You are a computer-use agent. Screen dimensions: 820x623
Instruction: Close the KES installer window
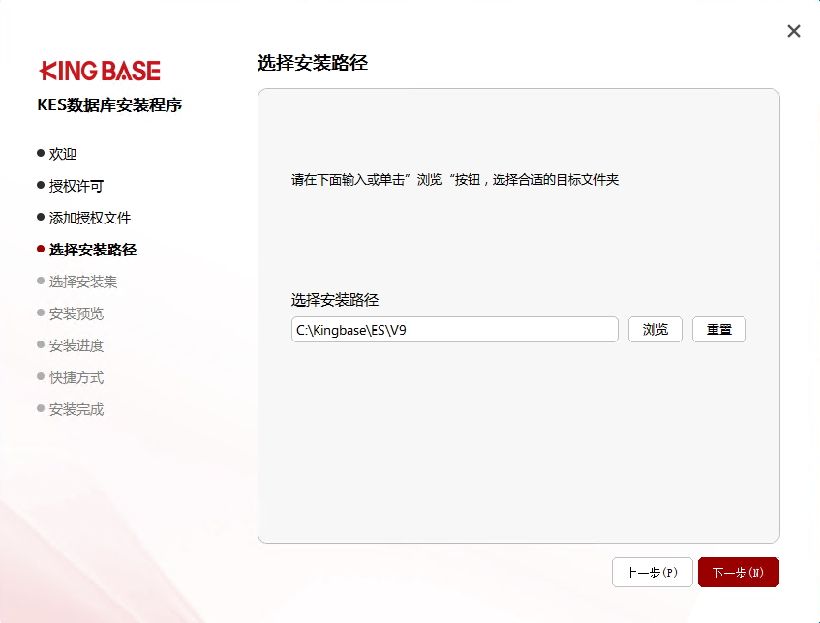click(x=793, y=31)
